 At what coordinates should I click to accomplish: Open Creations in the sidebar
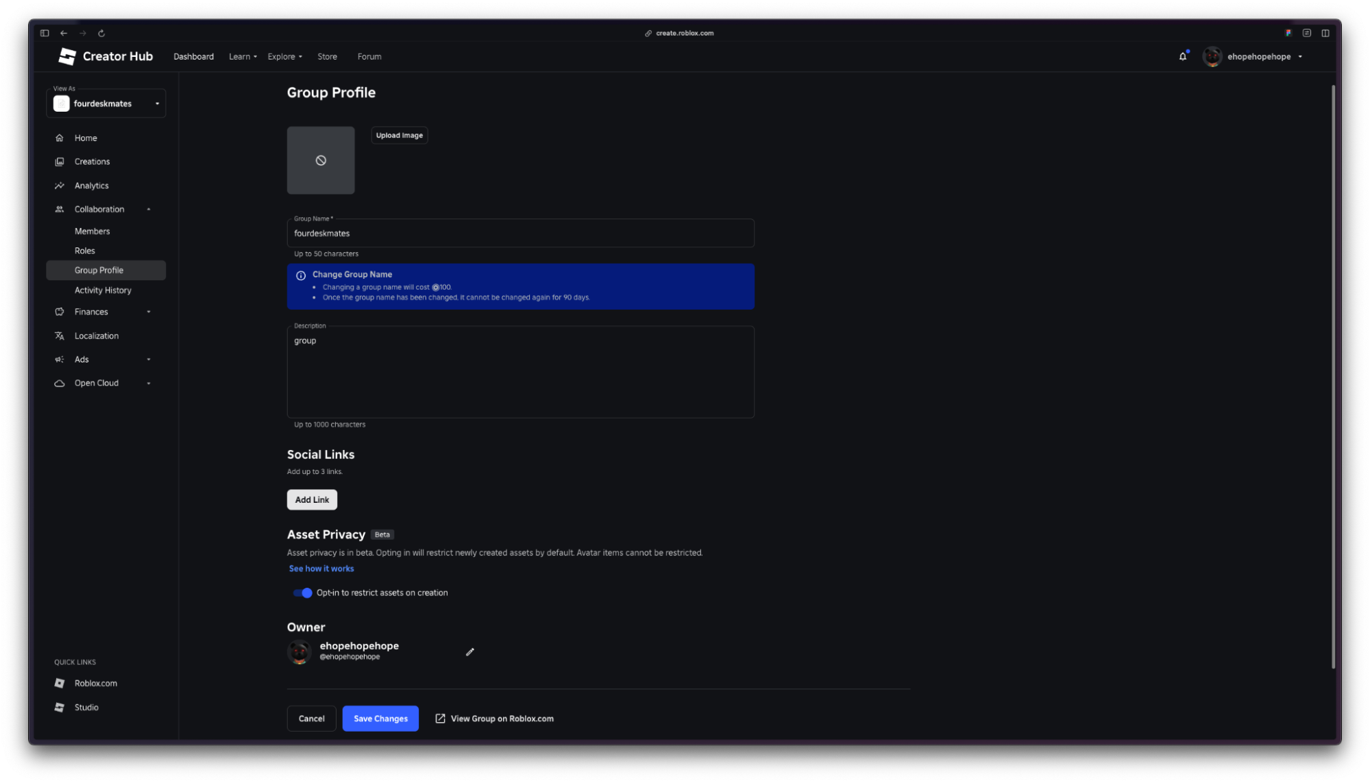(x=106, y=162)
